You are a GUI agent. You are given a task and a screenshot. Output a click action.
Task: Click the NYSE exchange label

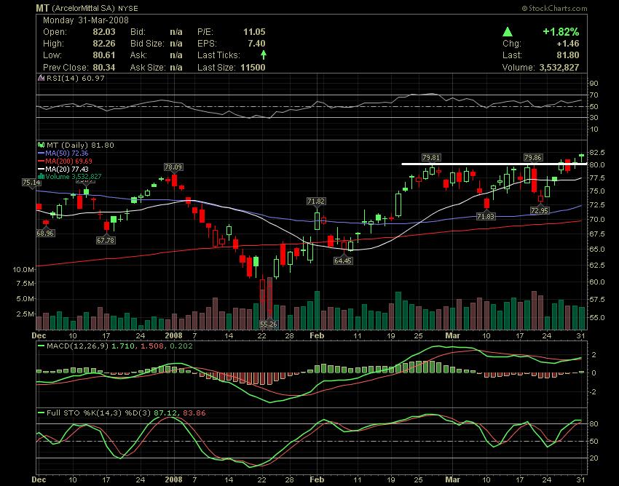(128, 8)
